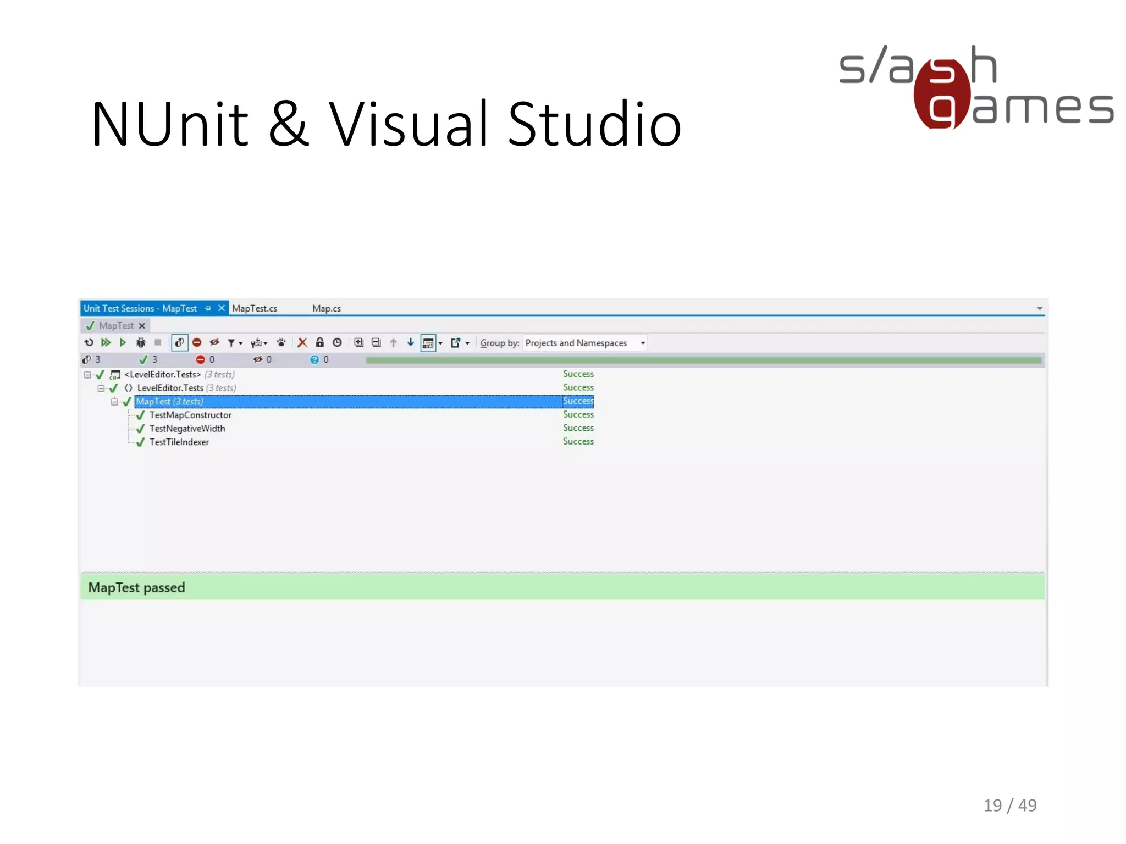Toggle the failed tests filter (red minus)
1126x844 pixels.
(x=197, y=343)
